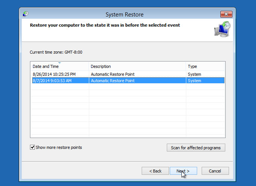Click the System Restore title bar icon
This screenshot has width=256, height=186.
pos(25,14)
